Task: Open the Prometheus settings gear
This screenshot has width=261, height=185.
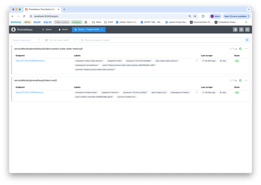Action: tap(241, 30)
